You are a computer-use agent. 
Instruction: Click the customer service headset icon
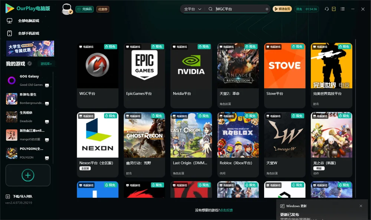tap(327, 9)
